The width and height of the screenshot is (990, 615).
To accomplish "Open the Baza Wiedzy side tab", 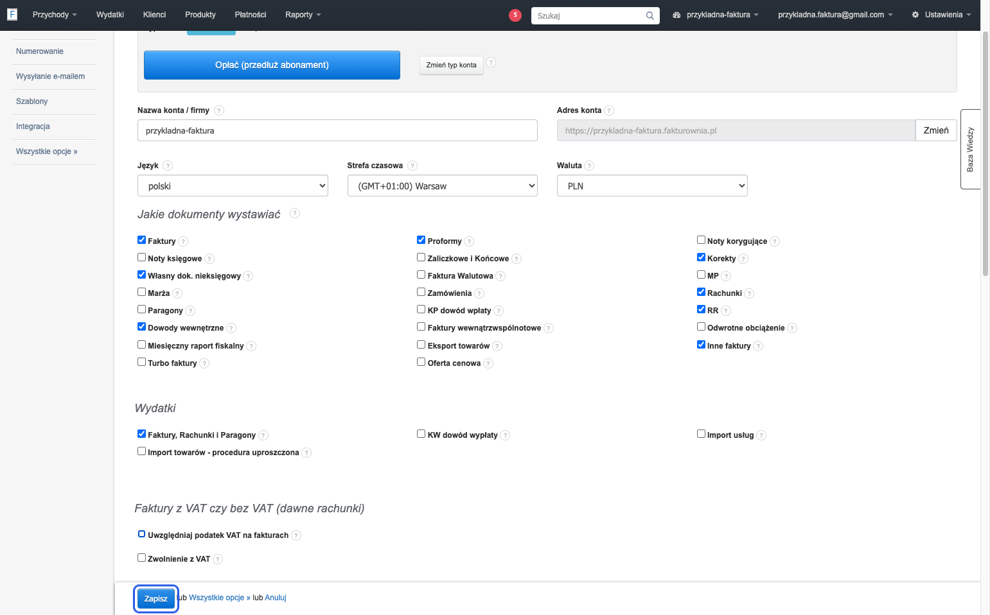I will (970, 149).
